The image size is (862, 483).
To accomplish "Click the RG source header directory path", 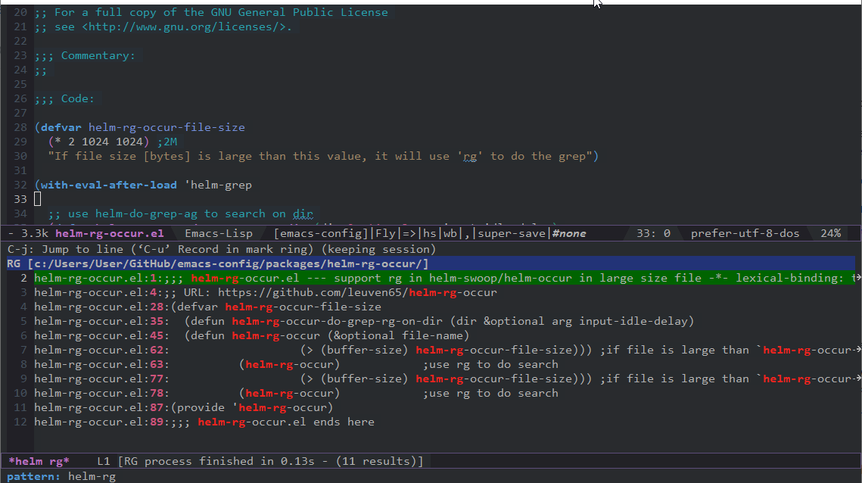I will coord(228,263).
